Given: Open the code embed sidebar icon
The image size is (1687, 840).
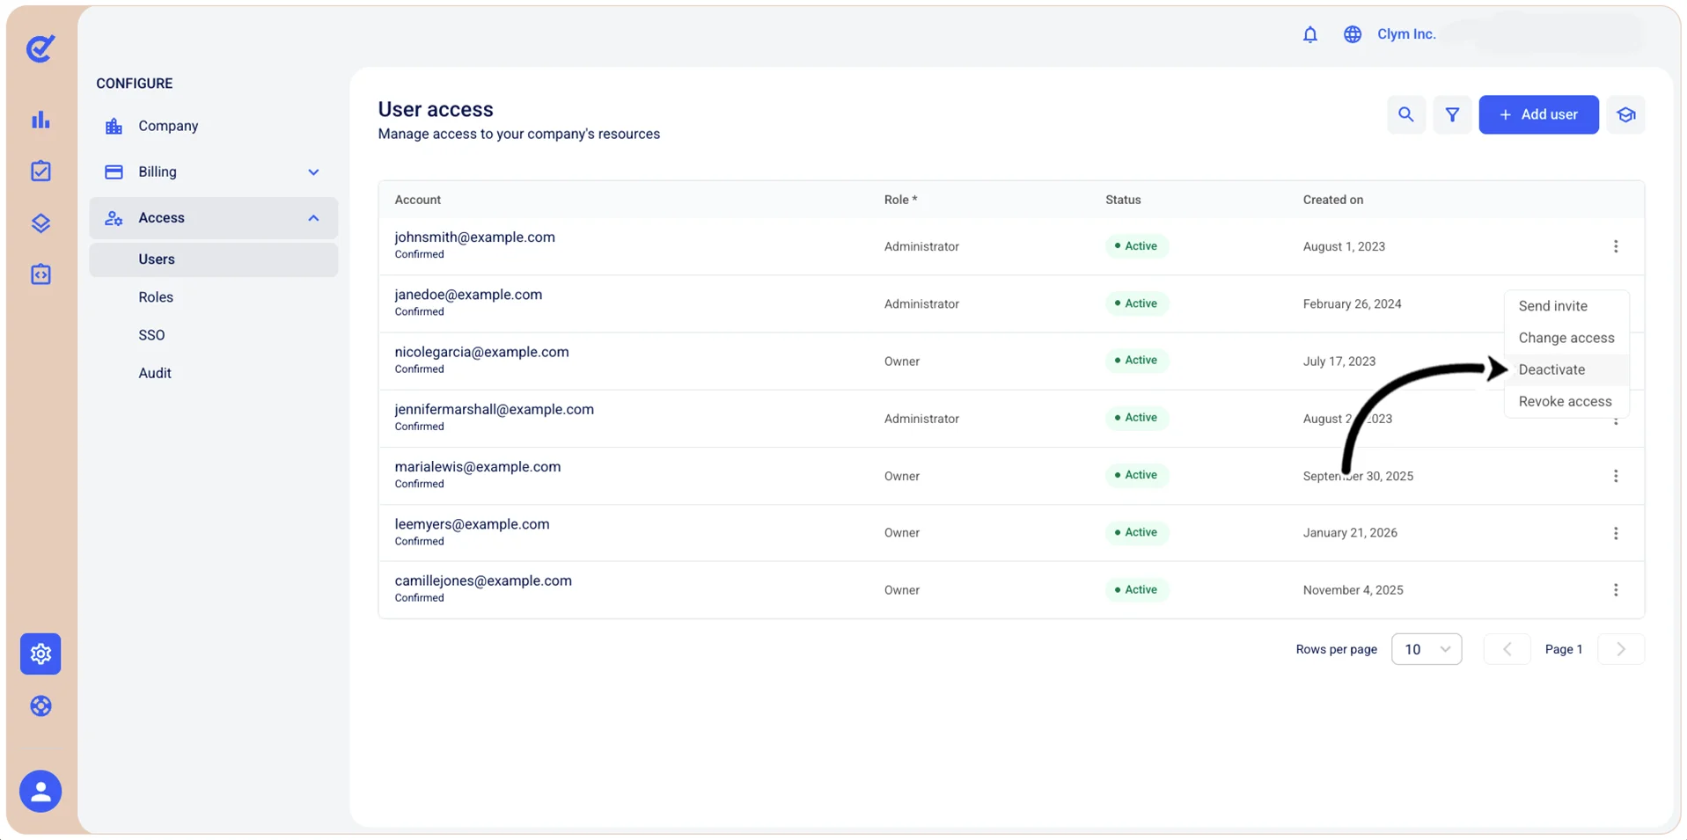Looking at the screenshot, I should [x=40, y=274].
